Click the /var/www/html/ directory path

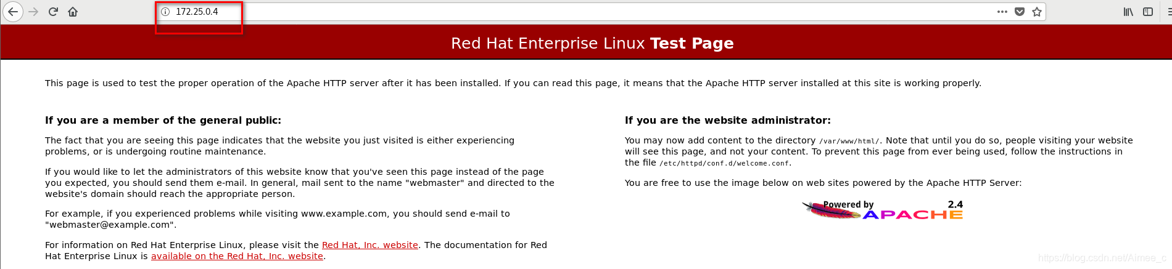[x=849, y=141]
